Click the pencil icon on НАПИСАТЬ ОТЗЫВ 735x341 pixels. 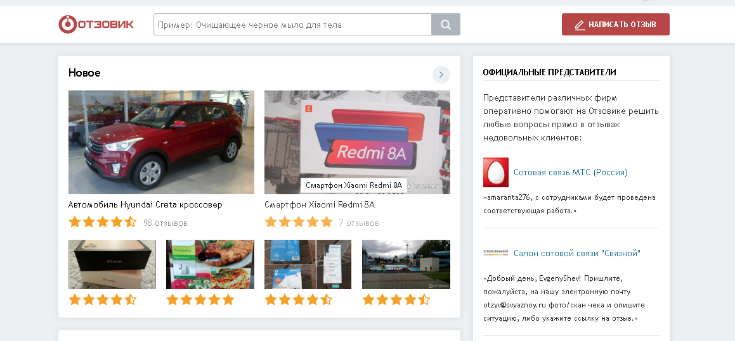point(580,25)
